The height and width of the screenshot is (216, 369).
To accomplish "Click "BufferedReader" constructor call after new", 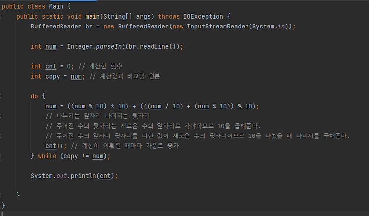I will tap(143, 27).
